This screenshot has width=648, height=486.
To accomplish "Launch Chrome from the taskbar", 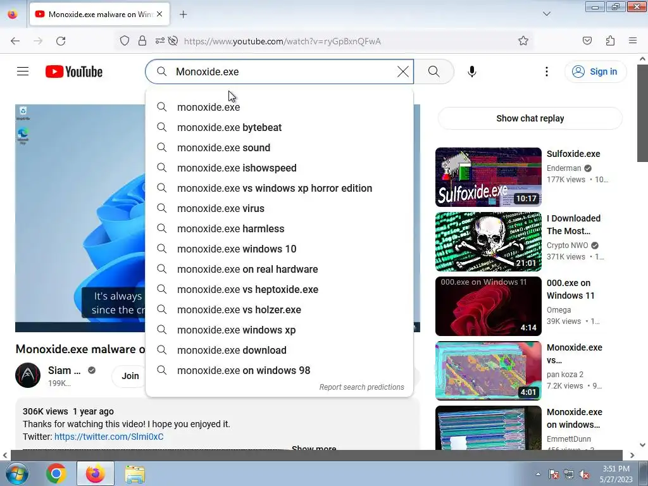I will pyautogui.click(x=56, y=473).
